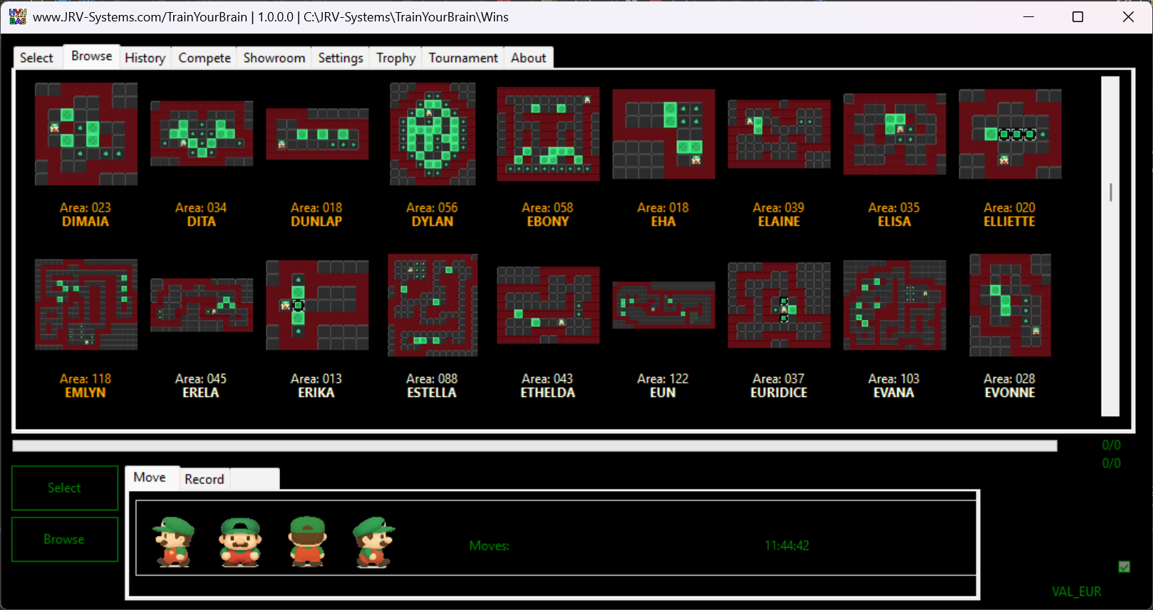The width and height of the screenshot is (1153, 610).
Task: Click the EBONY level name label
Action: [548, 222]
